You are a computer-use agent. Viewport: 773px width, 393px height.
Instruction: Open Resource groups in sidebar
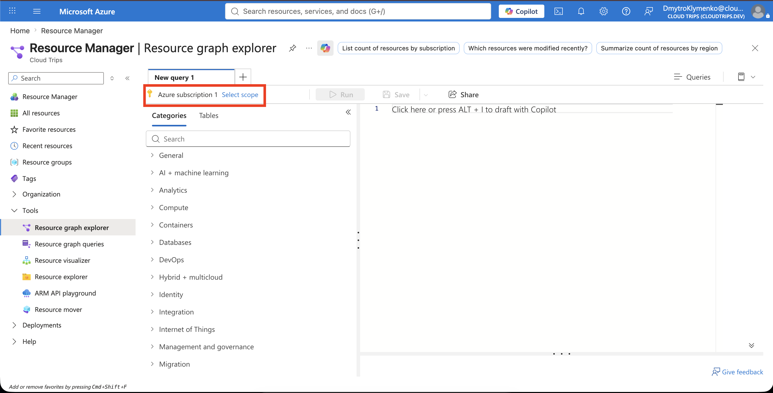(x=47, y=162)
